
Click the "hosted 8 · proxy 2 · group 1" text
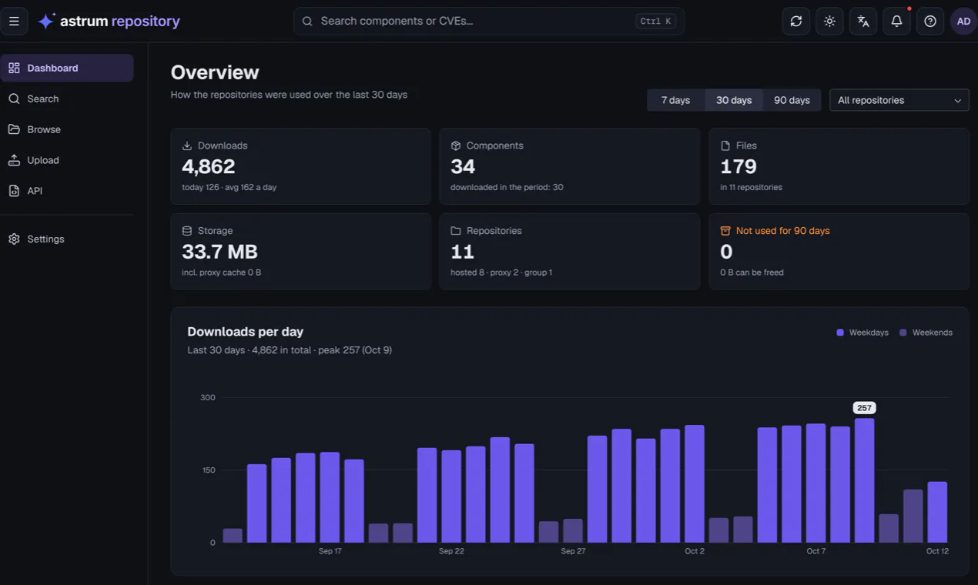501,272
